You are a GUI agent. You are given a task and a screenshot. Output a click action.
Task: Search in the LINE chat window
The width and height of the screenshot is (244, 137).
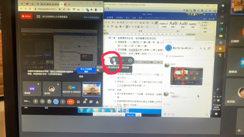(201, 48)
